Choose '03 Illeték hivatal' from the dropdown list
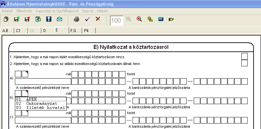This screenshot has width=261, height=129. 41,108
